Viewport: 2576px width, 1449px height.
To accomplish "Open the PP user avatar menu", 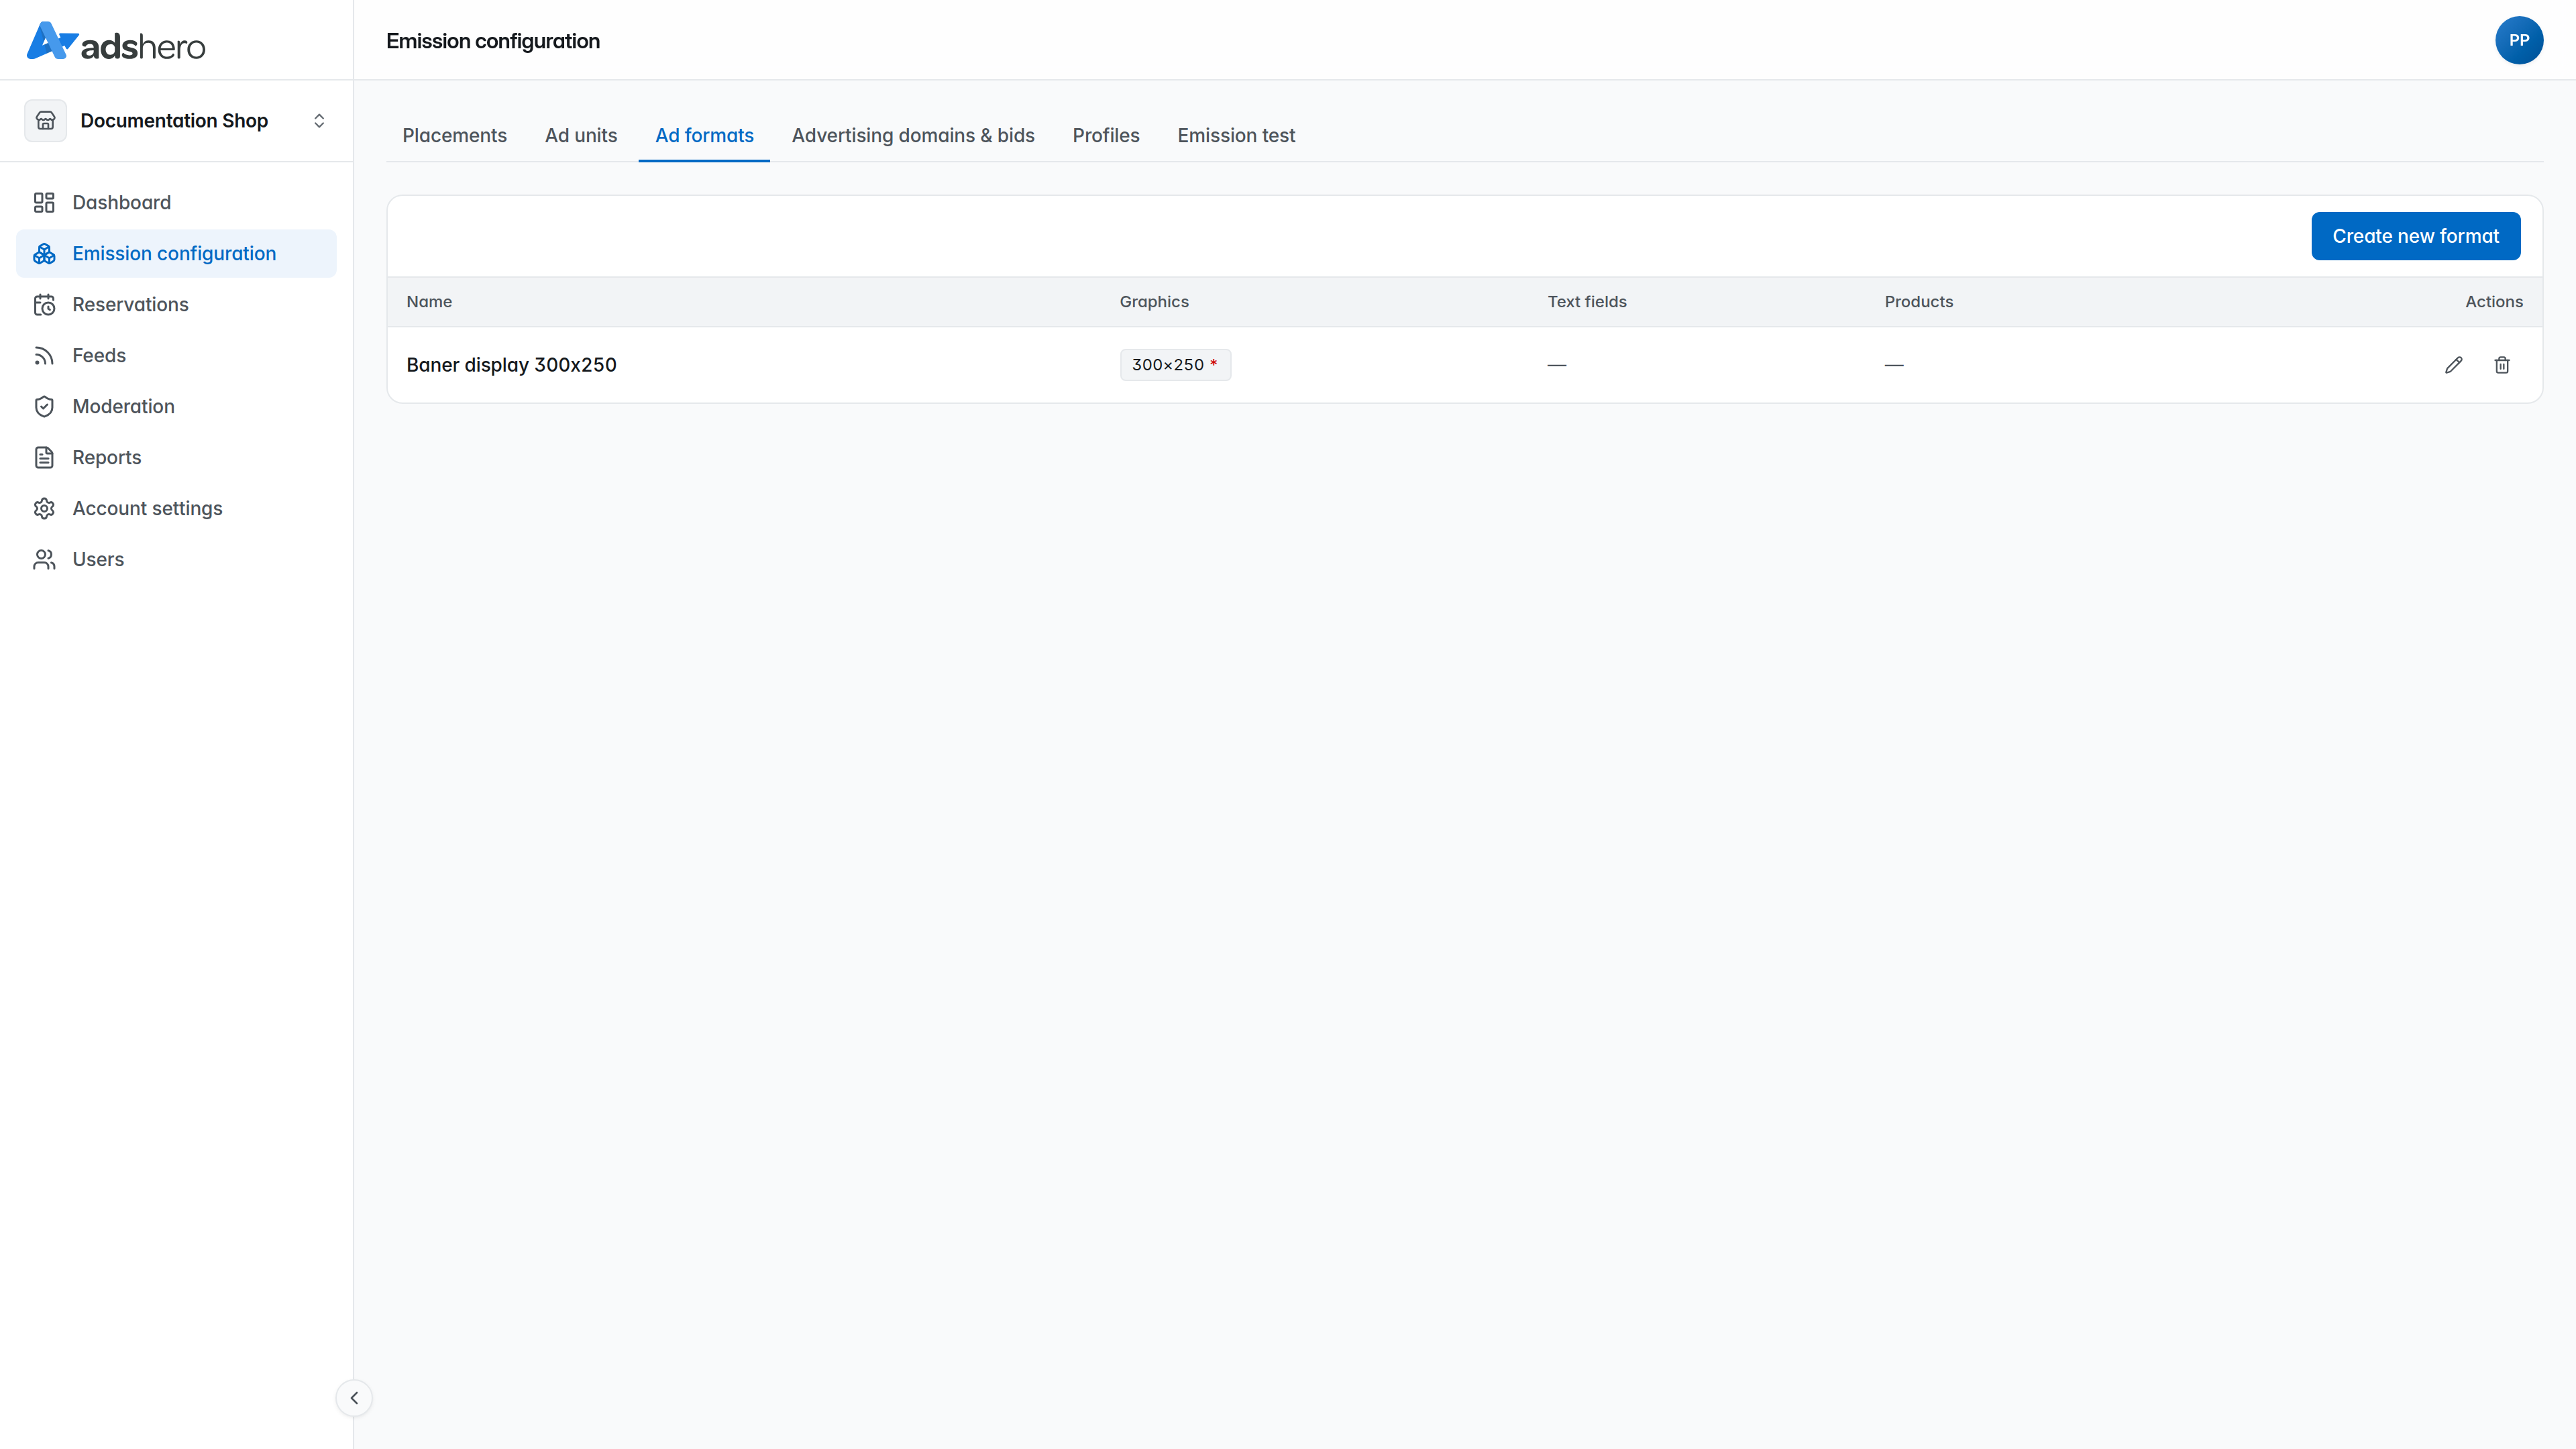I will pyautogui.click(x=2518, y=40).
